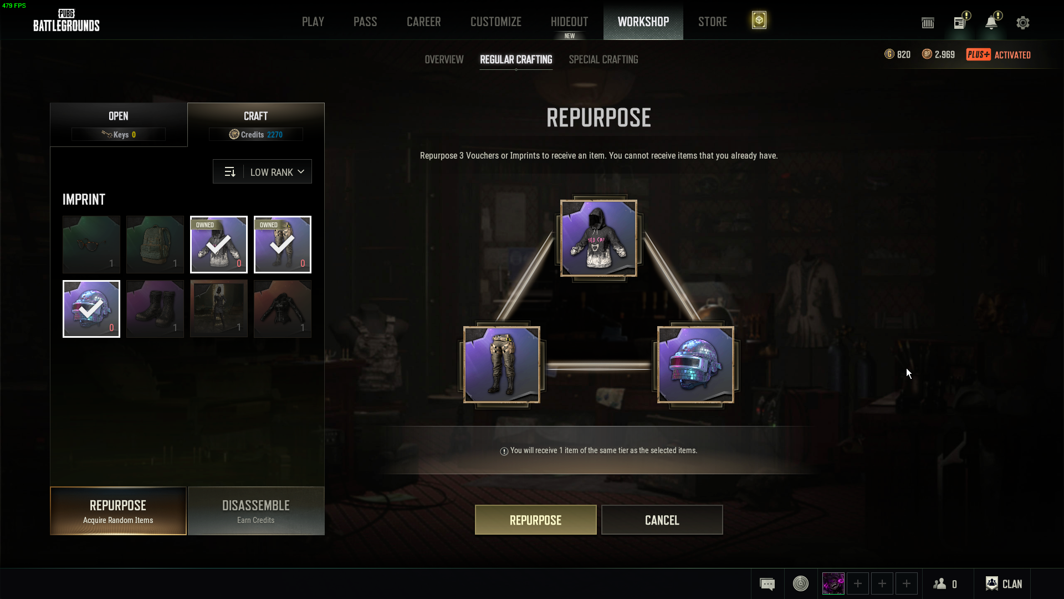Select the DISASSEMBLE Earn Credits option
The image size is (1064, 599).
[x=256, y=511]
